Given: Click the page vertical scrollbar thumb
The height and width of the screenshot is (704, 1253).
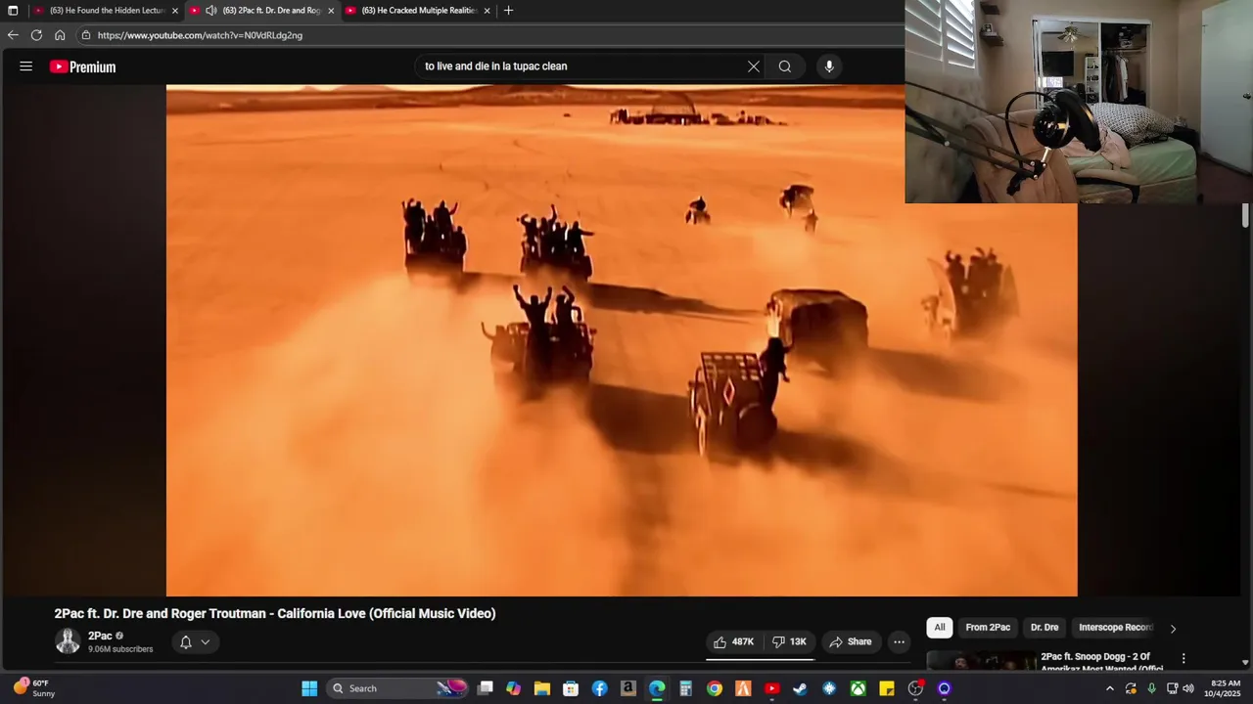Looking at the screenshot, I should [x=1245, y=215].
